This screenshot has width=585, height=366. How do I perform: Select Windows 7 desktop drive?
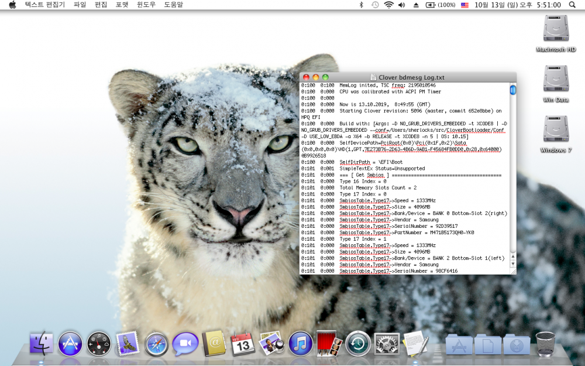tap(556, 134)
